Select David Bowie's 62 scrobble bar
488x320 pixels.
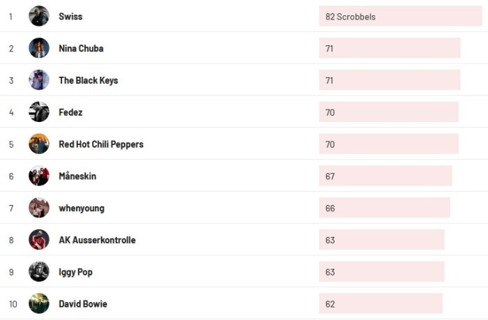pyautogui.click(x=381, y=304)
